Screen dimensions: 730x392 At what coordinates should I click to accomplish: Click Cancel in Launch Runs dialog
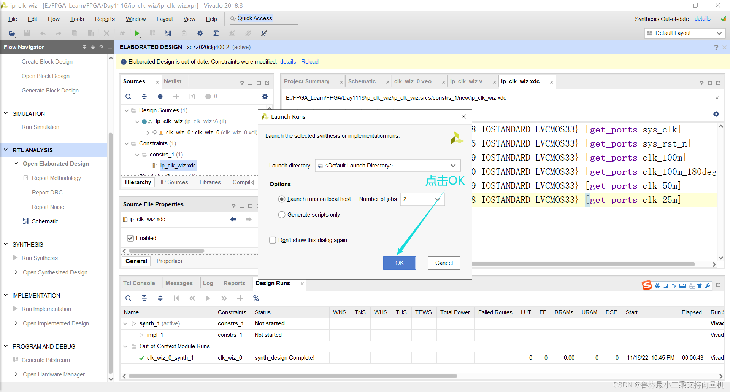click(x=444, y=263)
